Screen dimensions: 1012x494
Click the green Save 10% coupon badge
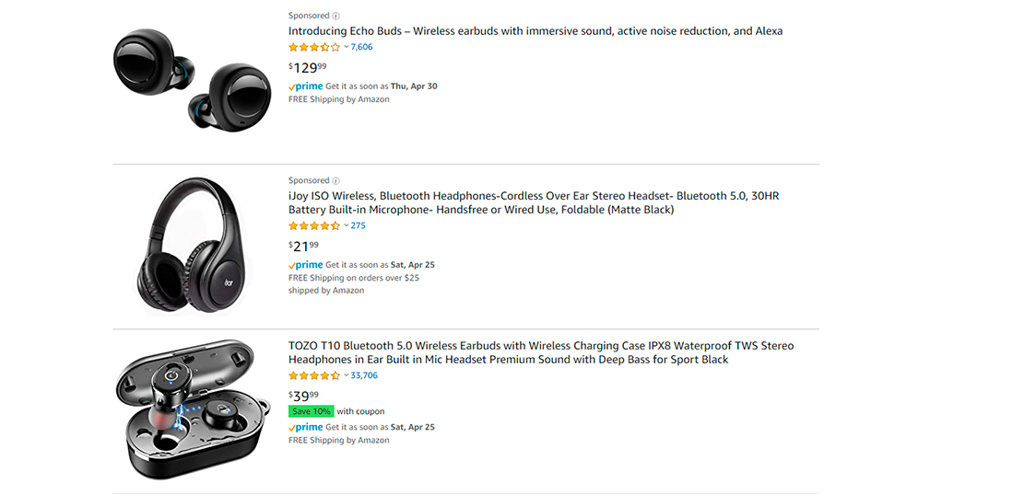click(x=312, y=411)
